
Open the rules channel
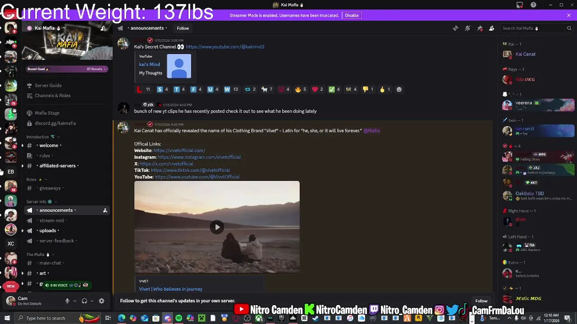point(45,156)
